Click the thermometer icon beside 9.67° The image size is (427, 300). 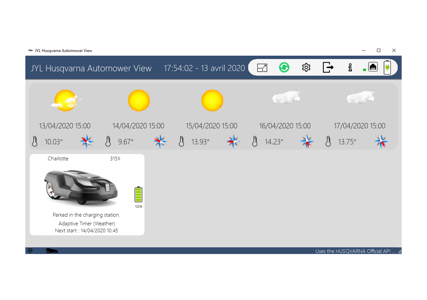point(108,141)
